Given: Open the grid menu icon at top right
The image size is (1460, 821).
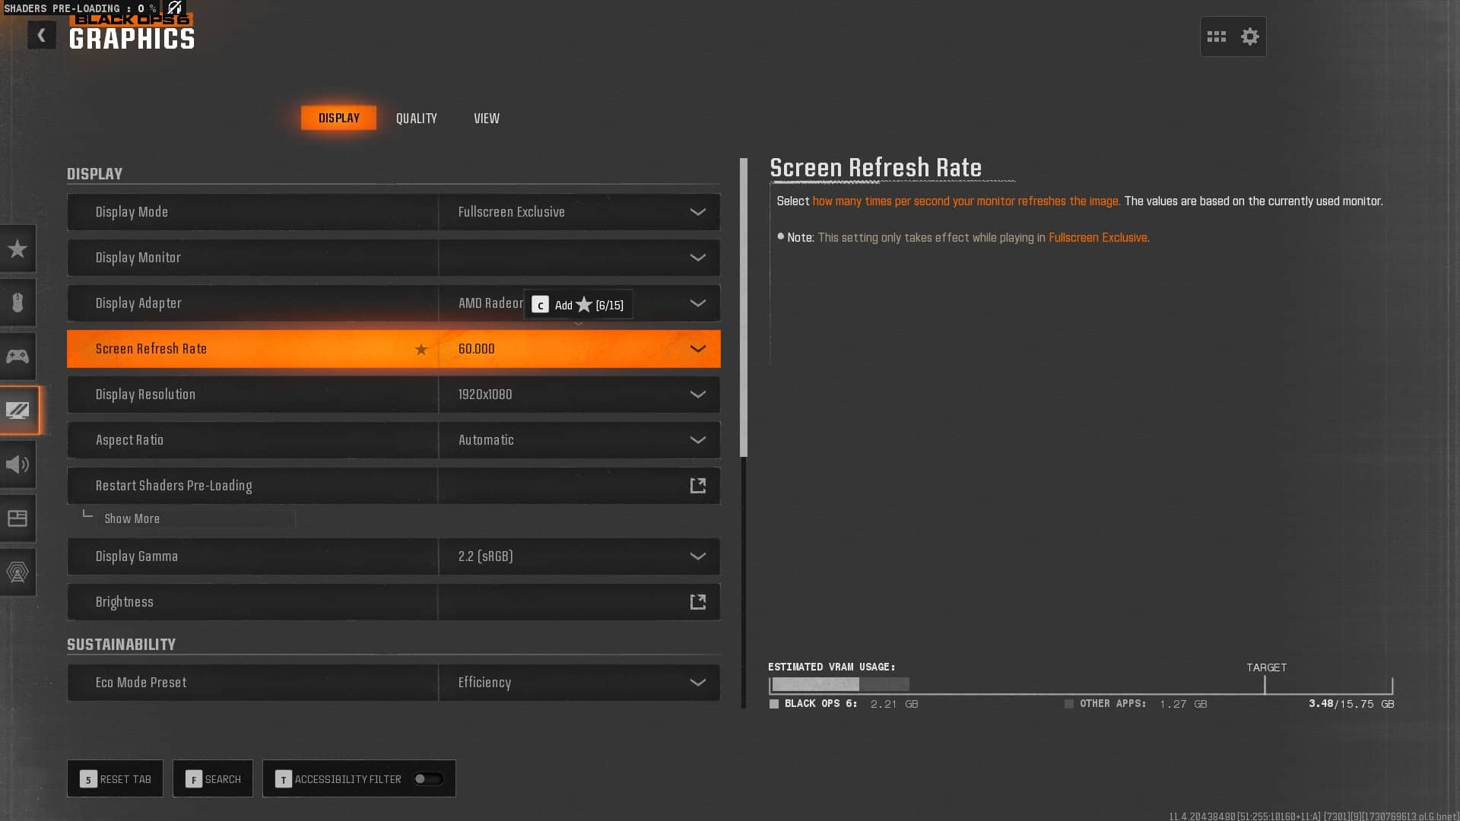Looking at the screenshot, I should pos(1216,36).
